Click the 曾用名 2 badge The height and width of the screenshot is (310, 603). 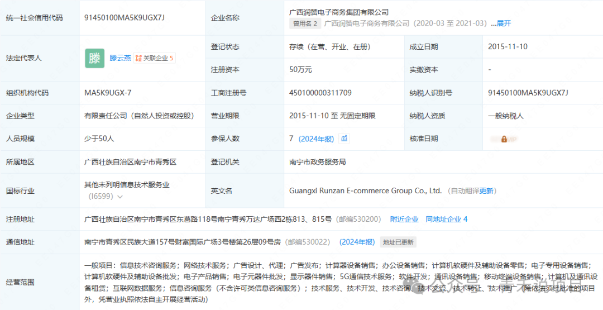coord(305,23)
